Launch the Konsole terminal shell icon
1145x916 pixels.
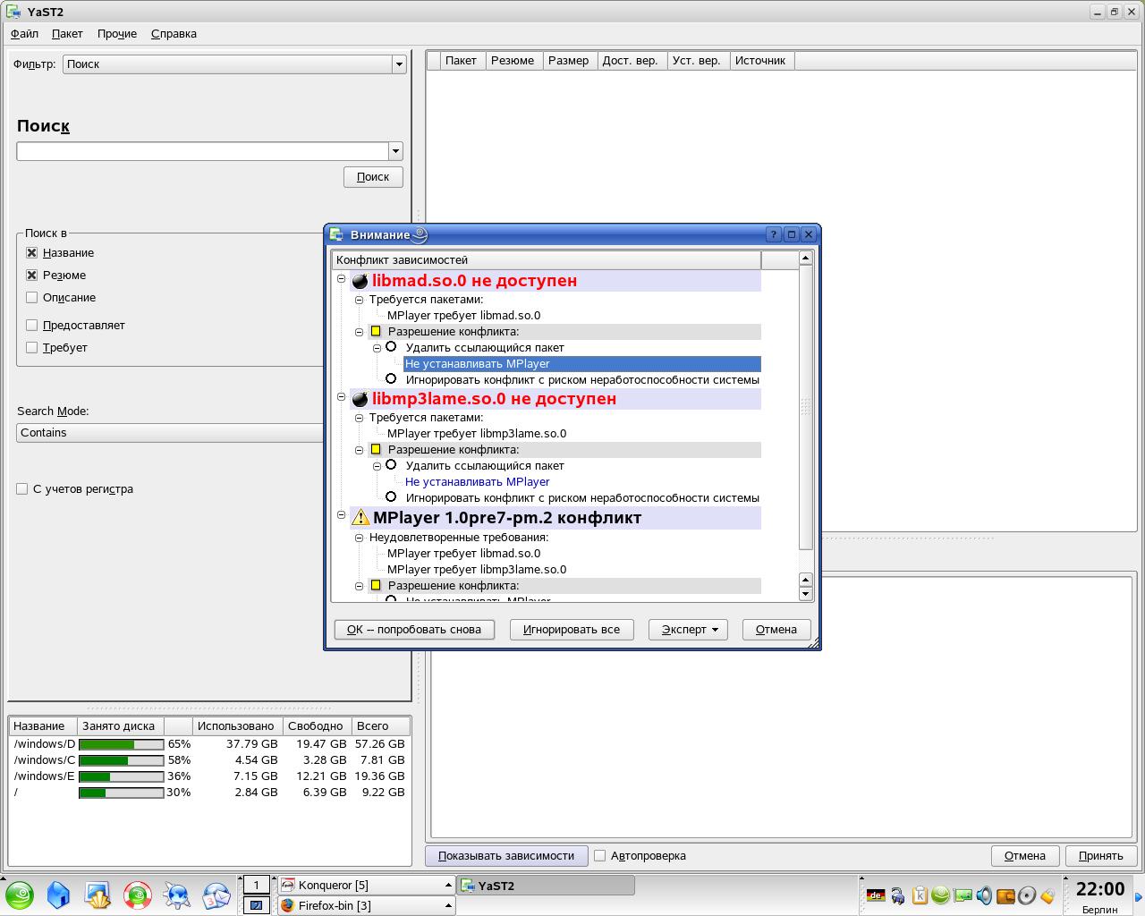pyautogui.click(x=98, y=895)
